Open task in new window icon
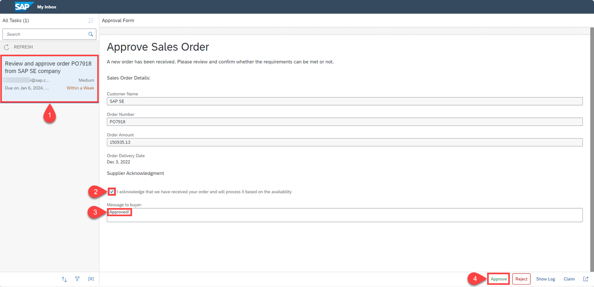This screenshot has width=594, height=287. pos(586,279)
